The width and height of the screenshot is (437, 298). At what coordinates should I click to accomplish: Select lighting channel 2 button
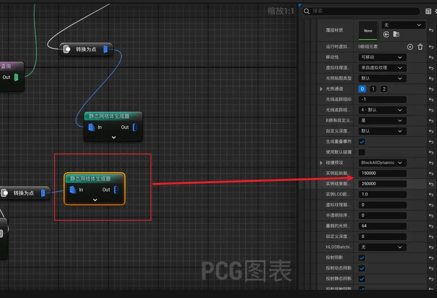click(384, 89)
